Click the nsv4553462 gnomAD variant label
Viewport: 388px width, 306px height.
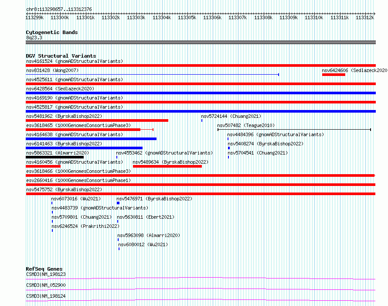click(x=164, y=153)
